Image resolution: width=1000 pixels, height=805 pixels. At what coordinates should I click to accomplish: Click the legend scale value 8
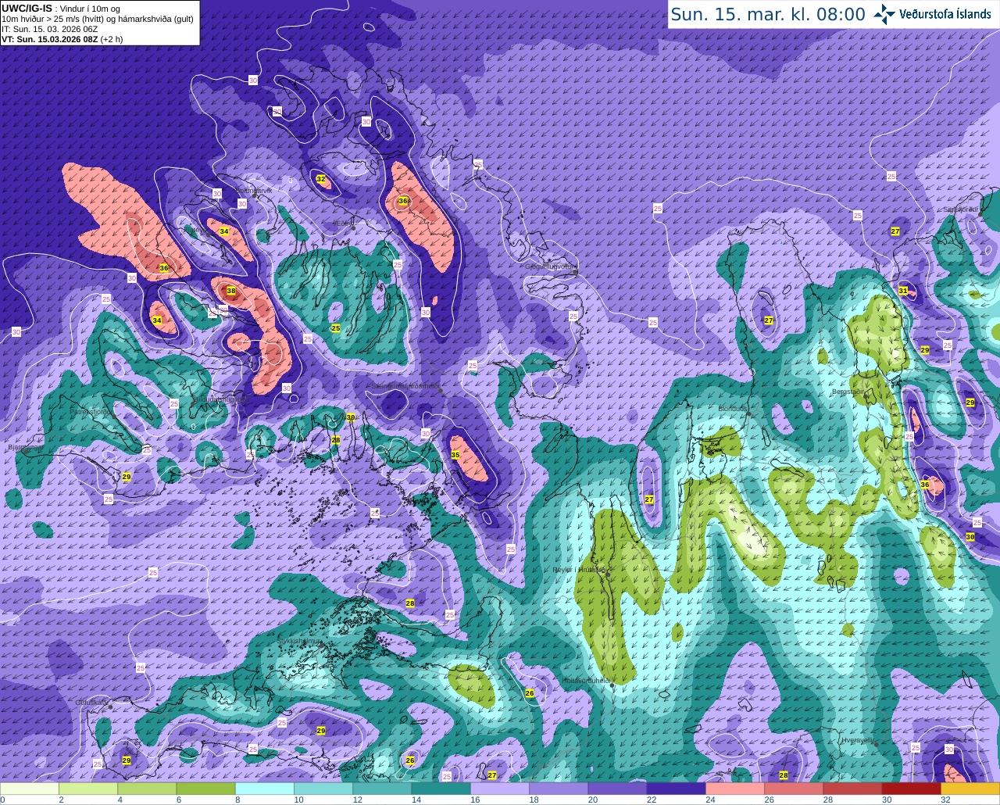237,800
